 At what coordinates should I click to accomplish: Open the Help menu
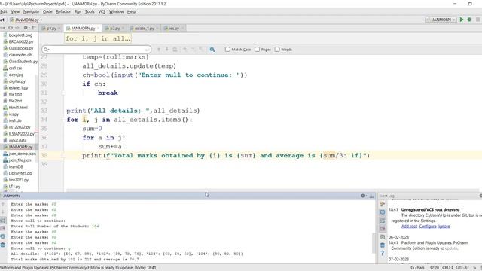click(x=131, y=12)
